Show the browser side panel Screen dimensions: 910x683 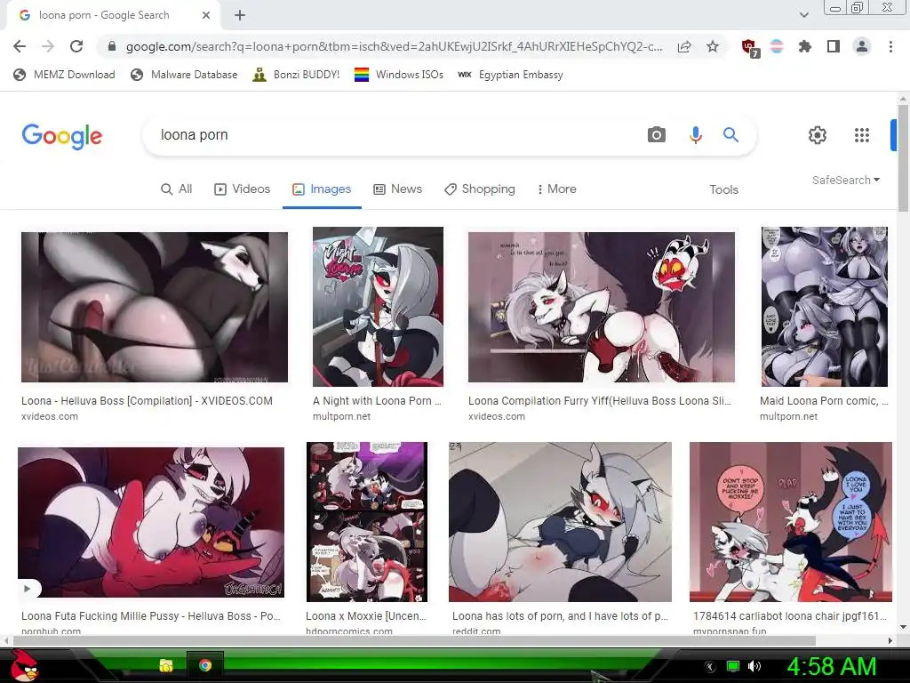(834, 46)
